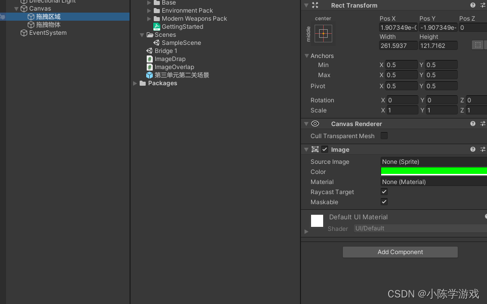
Task: Click the Pos X input field
Action: pos(398,27)
